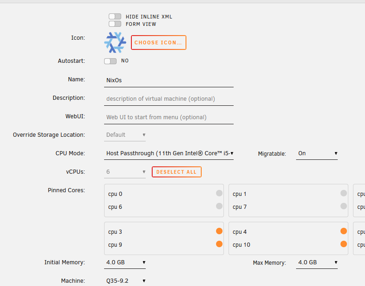Click the Deselect All button
365x286 pixels.
(x=177, y=172)
